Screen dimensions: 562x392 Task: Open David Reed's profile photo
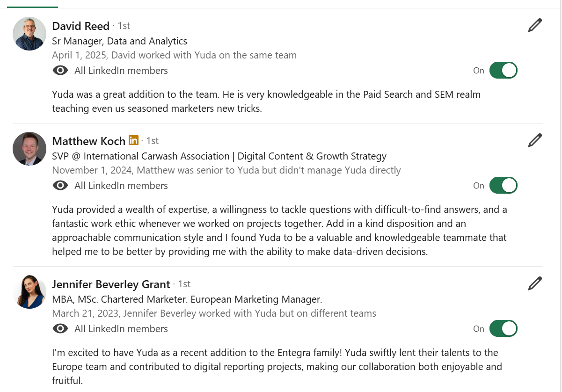click(x=29, y=34)
